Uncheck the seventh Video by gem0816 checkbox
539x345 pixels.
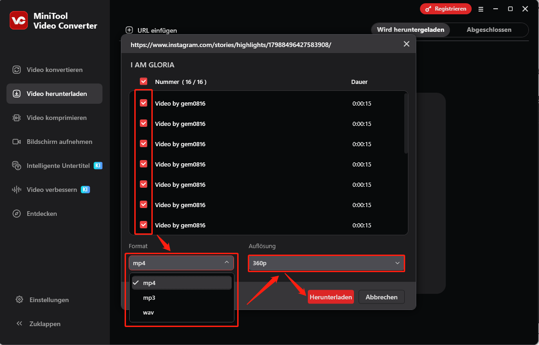144,225
